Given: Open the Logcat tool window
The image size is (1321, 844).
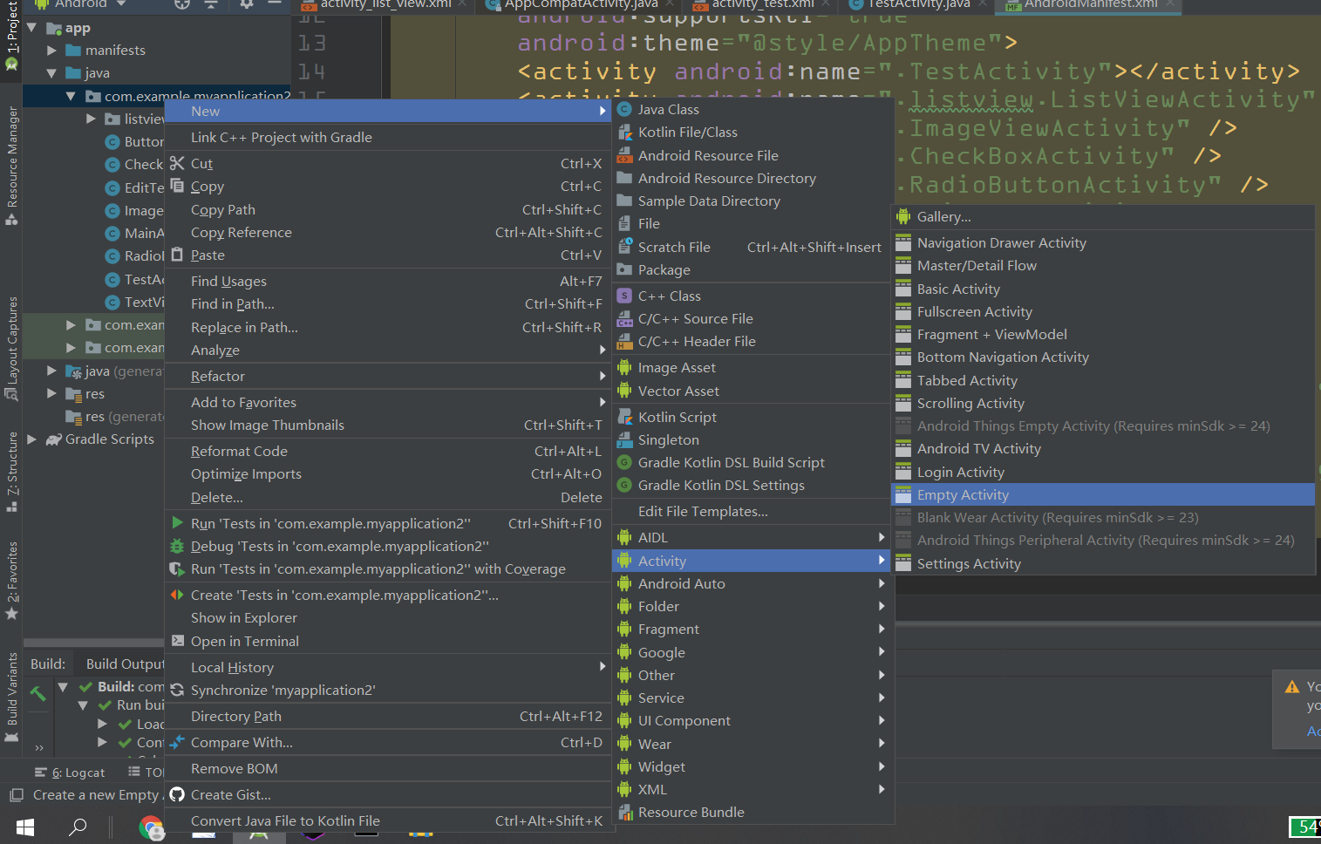Looking at the screenshot, I should point(70,773).
